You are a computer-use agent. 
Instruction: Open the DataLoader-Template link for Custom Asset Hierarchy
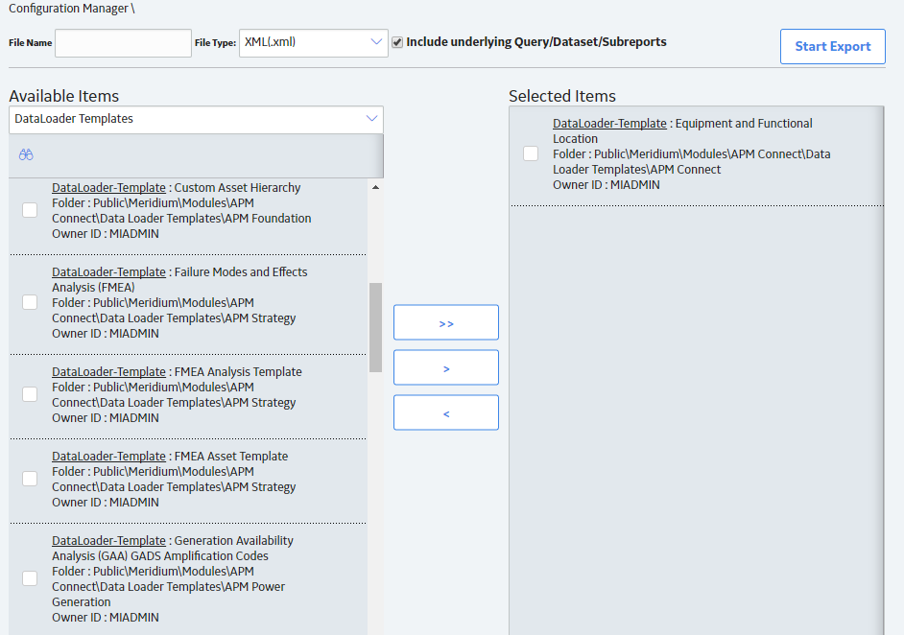(x=109, y=188)
